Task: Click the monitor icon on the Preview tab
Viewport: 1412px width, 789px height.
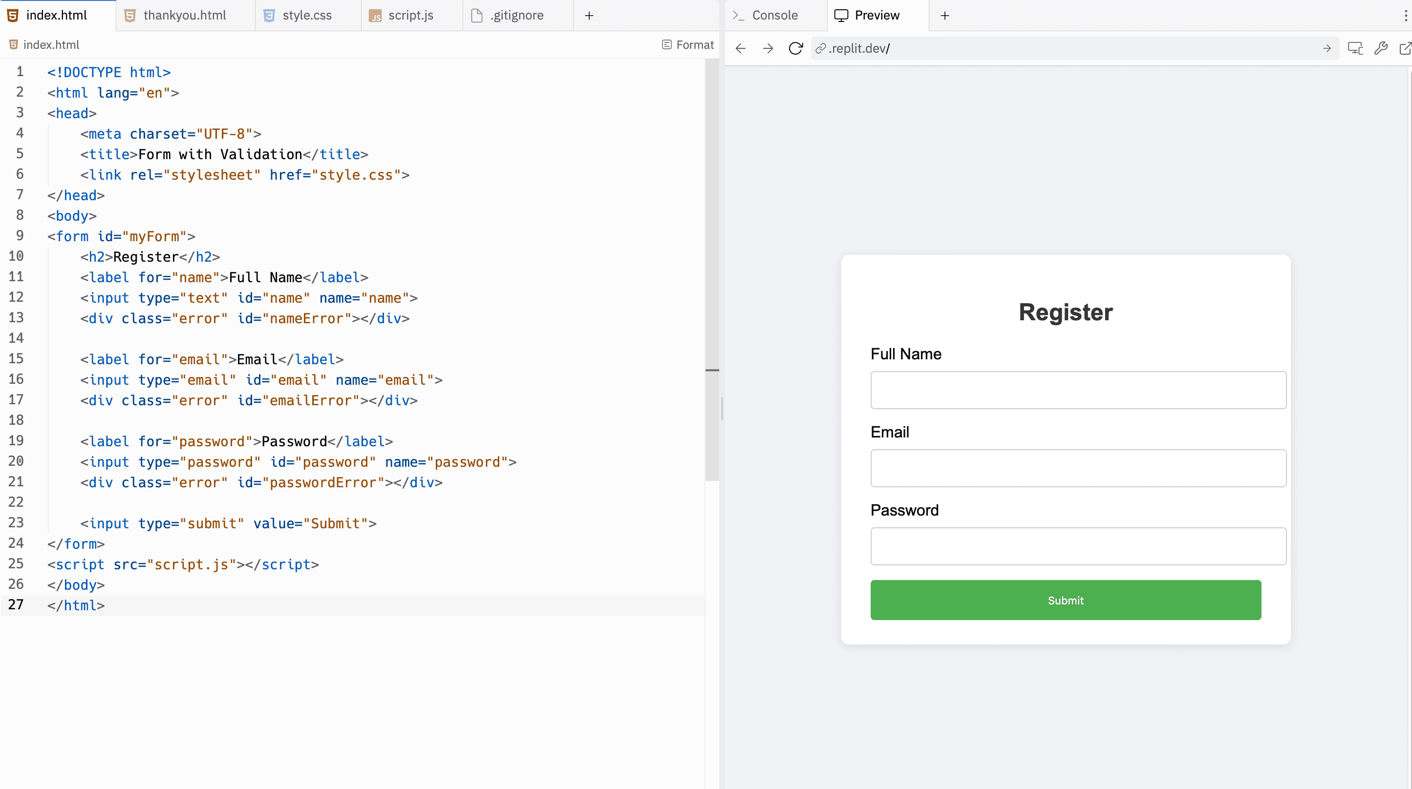Action: point(841,16)
